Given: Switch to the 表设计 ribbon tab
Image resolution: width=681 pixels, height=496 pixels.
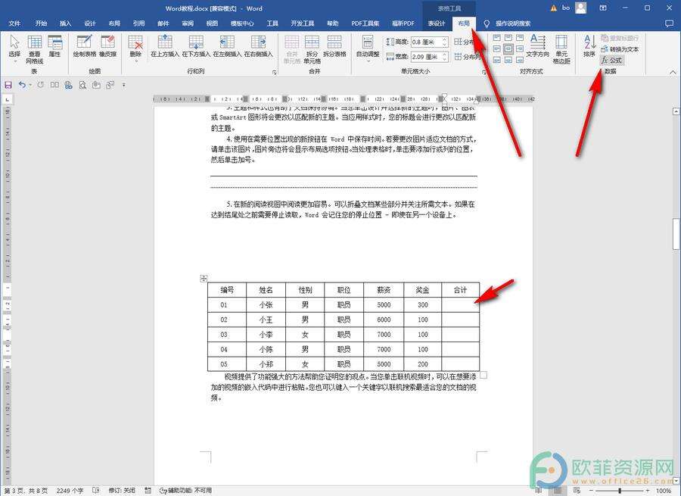Looking at the screenshot, I should (436, 23).
